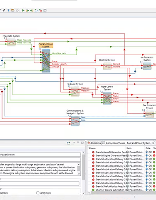Viewport: 156px width, 200px height.
Task: Select the Channel Bearing Lubrication row
Action: click(x=122, y=190)
